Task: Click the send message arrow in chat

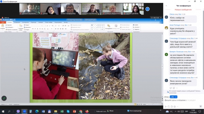Action: point(200,106)
